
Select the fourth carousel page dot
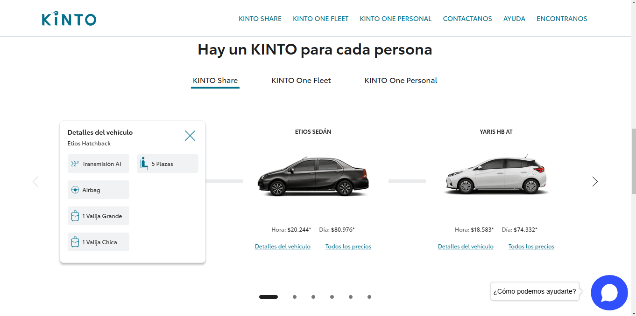(332, 297)
